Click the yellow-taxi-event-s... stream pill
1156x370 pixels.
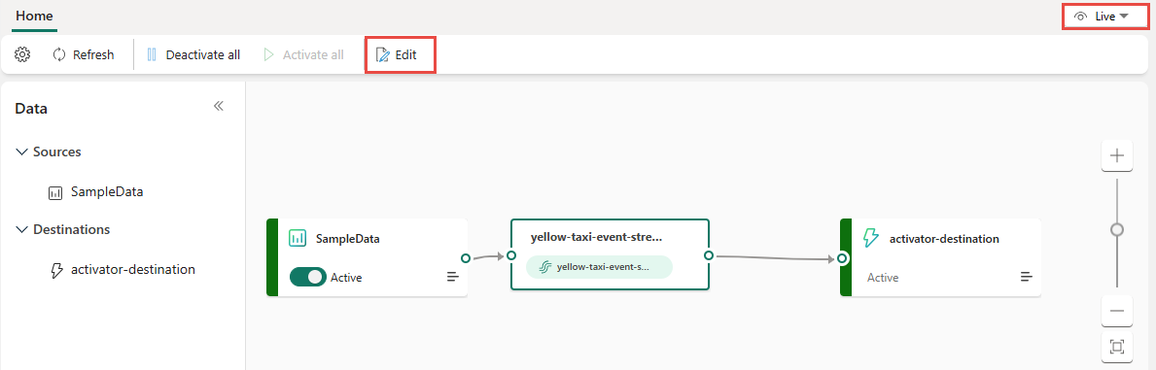click(x=599, y=267)
